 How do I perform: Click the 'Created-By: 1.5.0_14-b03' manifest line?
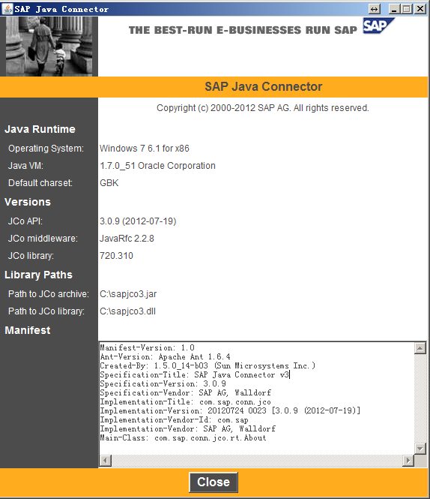click(208, 365)
